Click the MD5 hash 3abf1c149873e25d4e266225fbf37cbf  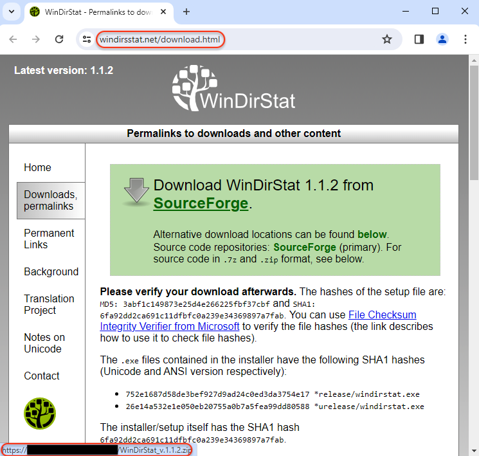tap(197, 304)
